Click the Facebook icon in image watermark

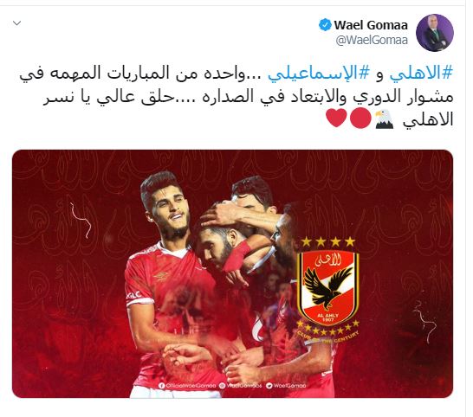(161, 385)
